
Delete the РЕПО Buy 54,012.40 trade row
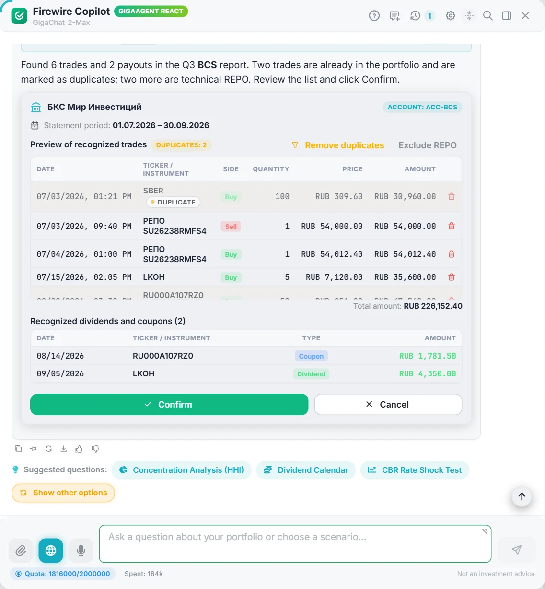452,254
